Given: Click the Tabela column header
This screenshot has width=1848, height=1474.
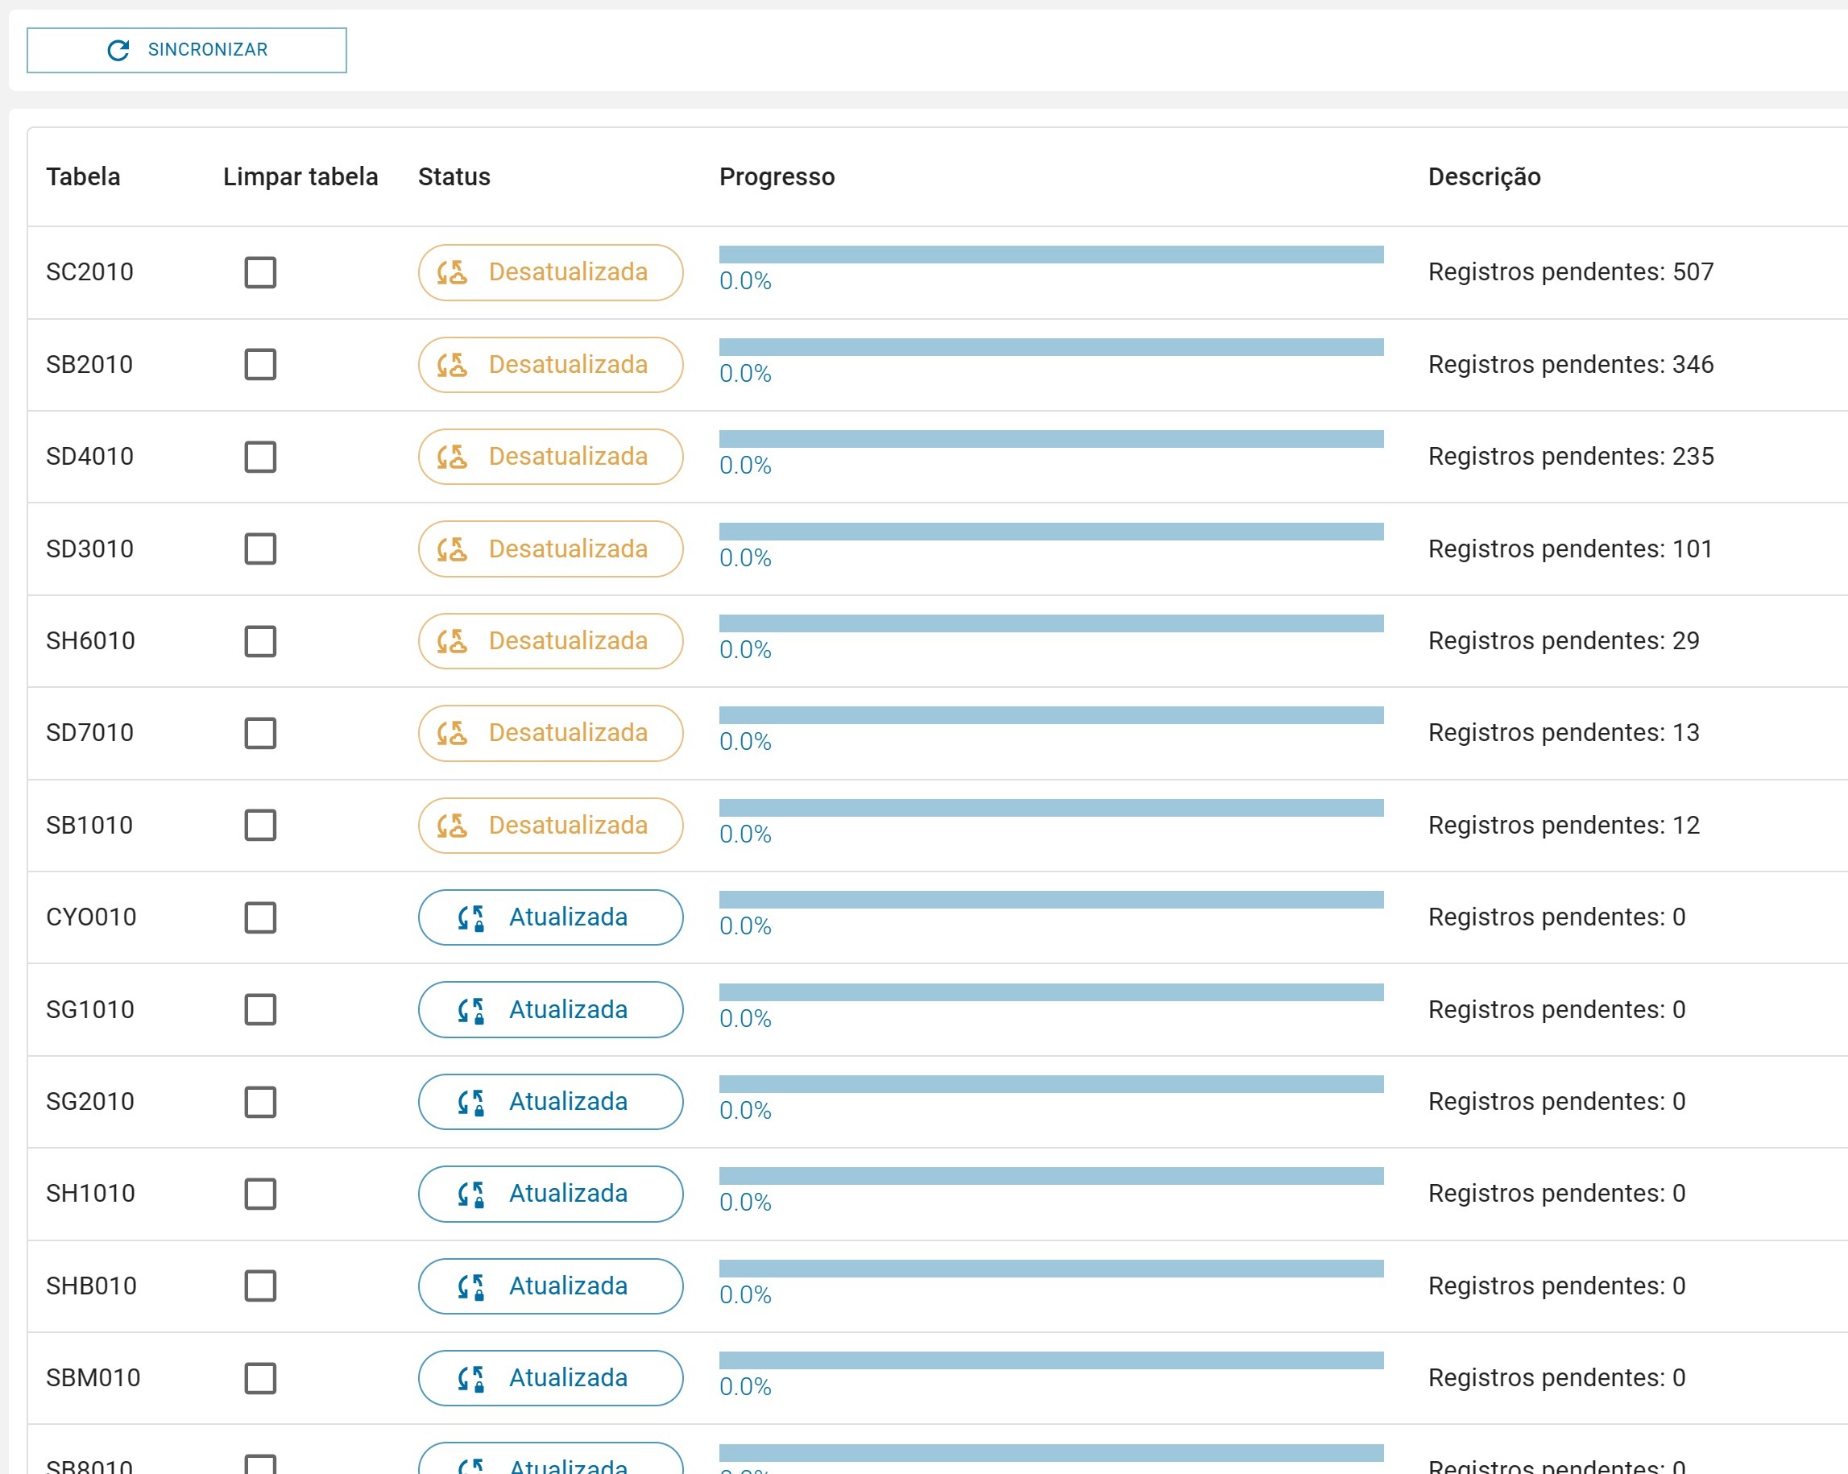Looking at the screenshot, I should [83, 176].
